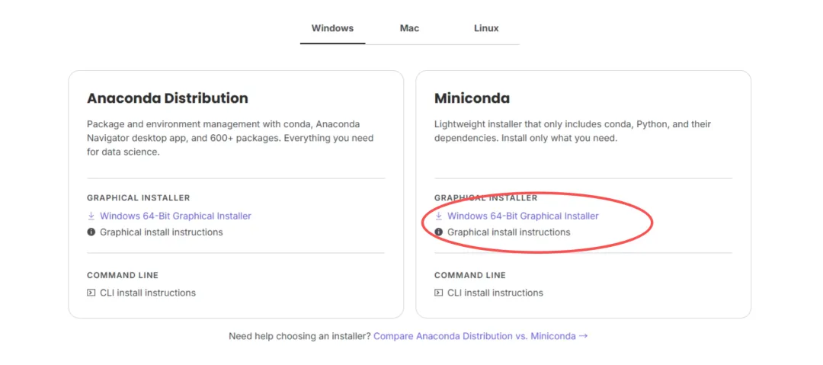This screenshot has height=365, width=823.
Task: Click terminal icon in Anaconda Distribution COMMAND LINE section
Action: click(91, 293)
